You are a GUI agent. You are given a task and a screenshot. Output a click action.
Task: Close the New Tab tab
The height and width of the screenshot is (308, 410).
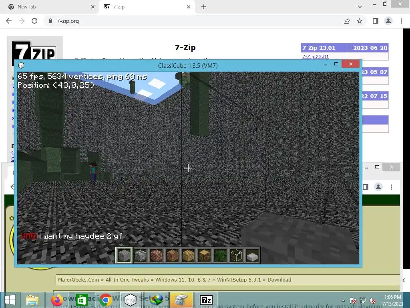click(93, 7)
